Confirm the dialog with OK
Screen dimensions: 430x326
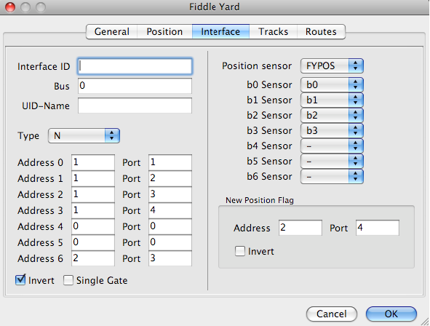(391, 314)
